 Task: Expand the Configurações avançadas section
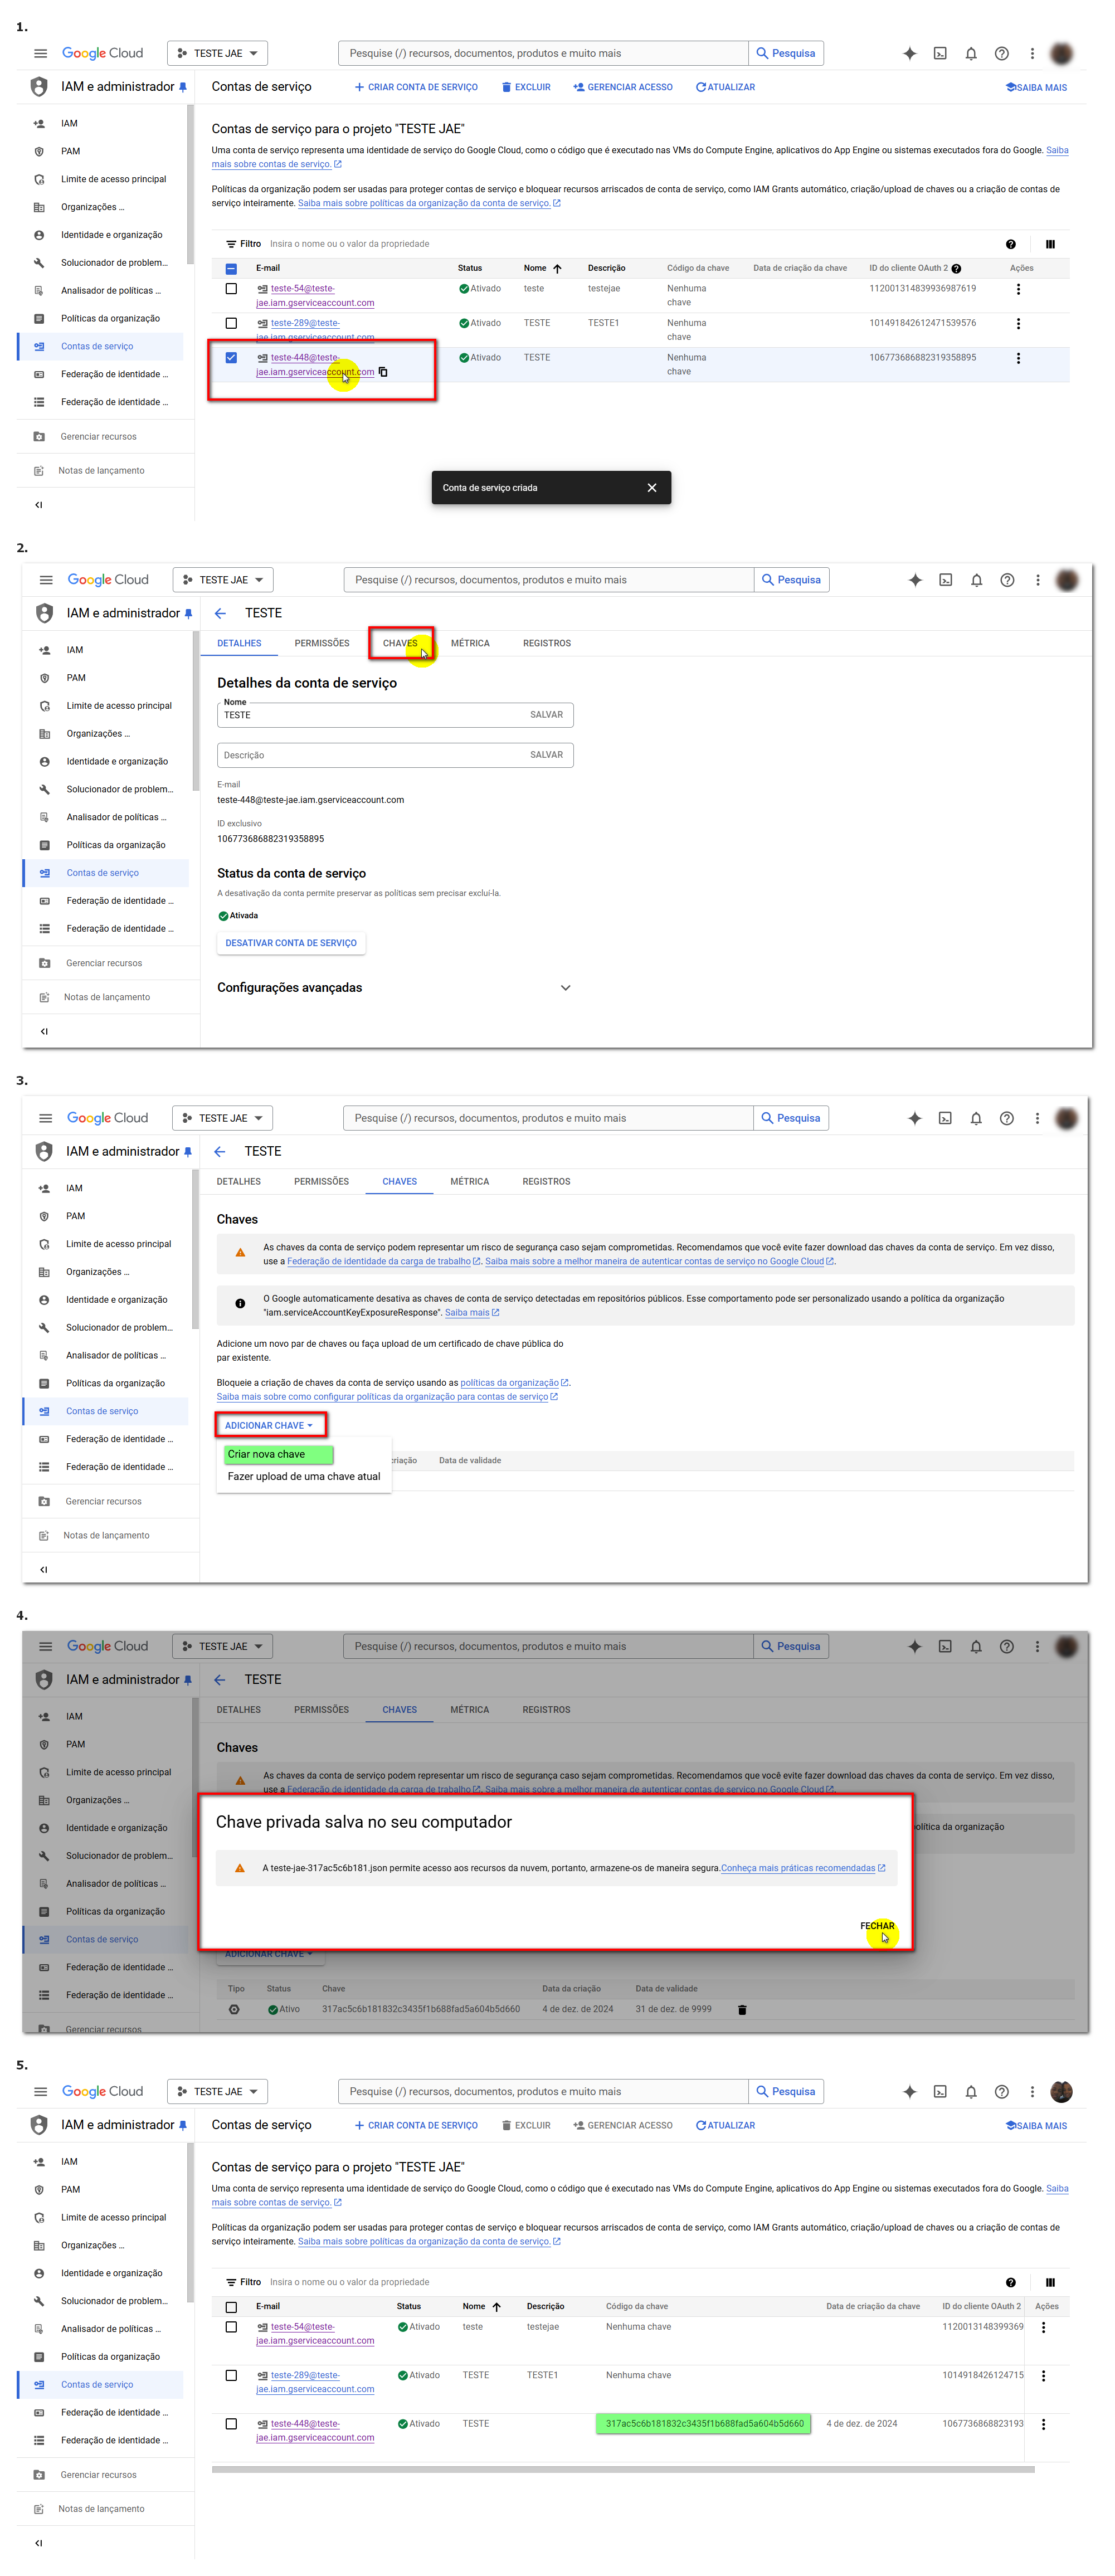tap(565, 987)
